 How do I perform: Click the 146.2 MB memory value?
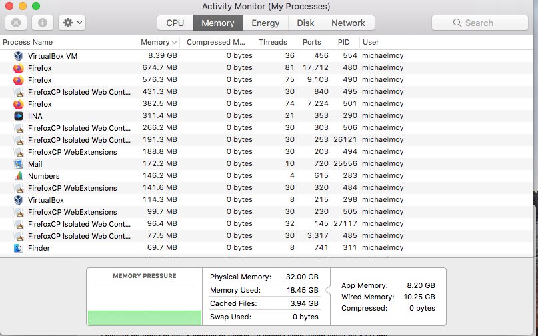pos(160,176)
